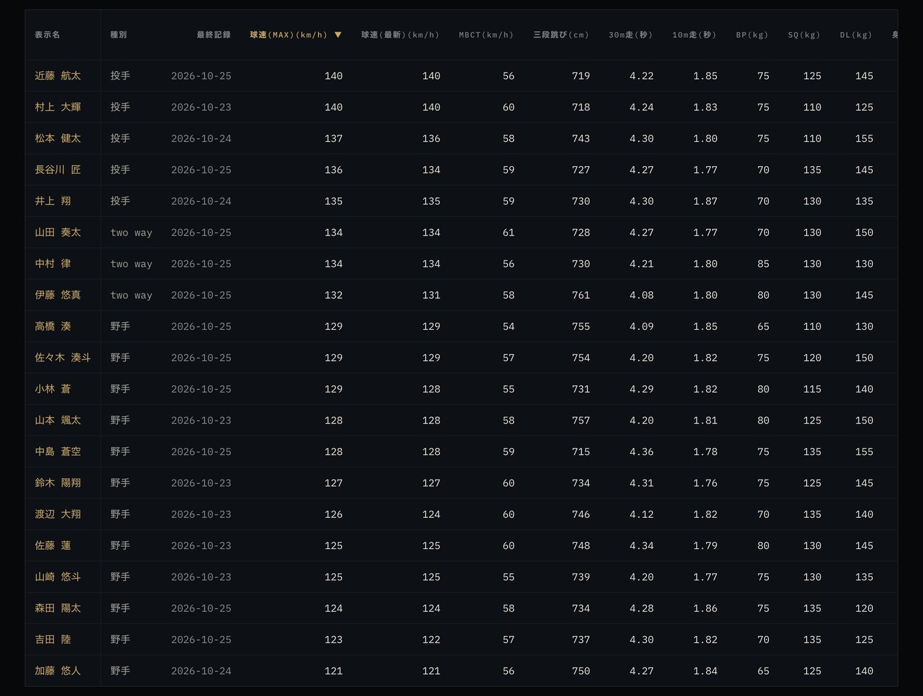Open player 長谷川 匠

[58, 170]
